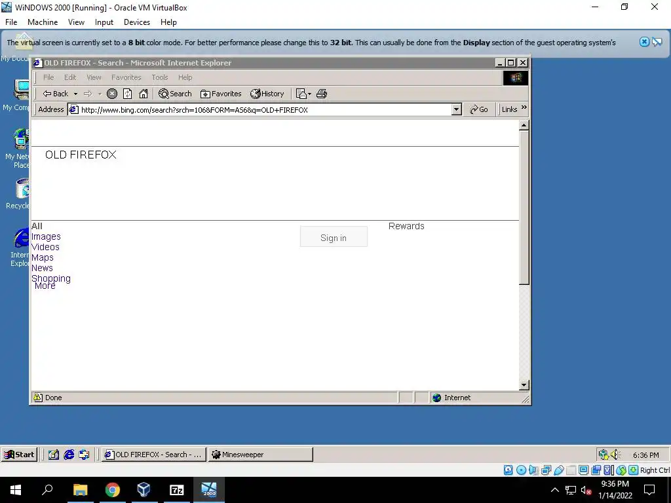Open VirtualBox Input menu
The height and width of the screenshot is (503, 671).
104,22
